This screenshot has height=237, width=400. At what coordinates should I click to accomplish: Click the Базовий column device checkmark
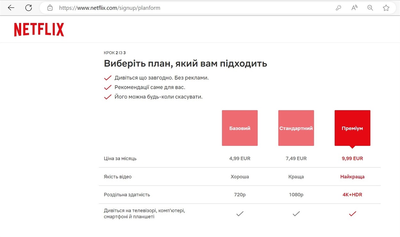click(x=240, y=214)
